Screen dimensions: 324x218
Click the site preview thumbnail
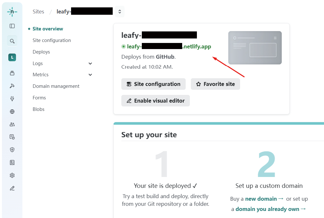255,48
